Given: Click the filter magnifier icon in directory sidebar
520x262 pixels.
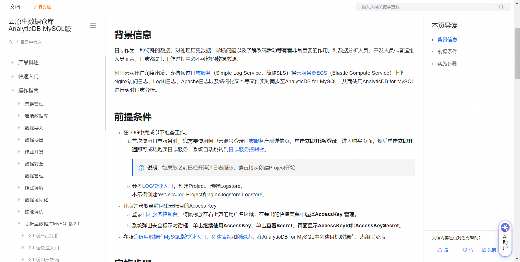Looking at the screenshot, I should point(11,42).
